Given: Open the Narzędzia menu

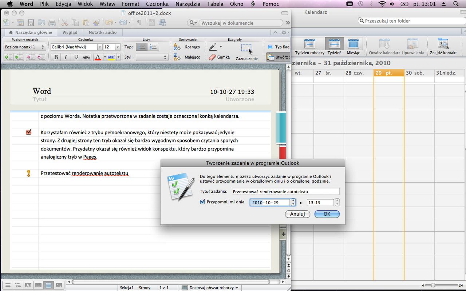Looking at the screenshot, I should click(188, 4).
